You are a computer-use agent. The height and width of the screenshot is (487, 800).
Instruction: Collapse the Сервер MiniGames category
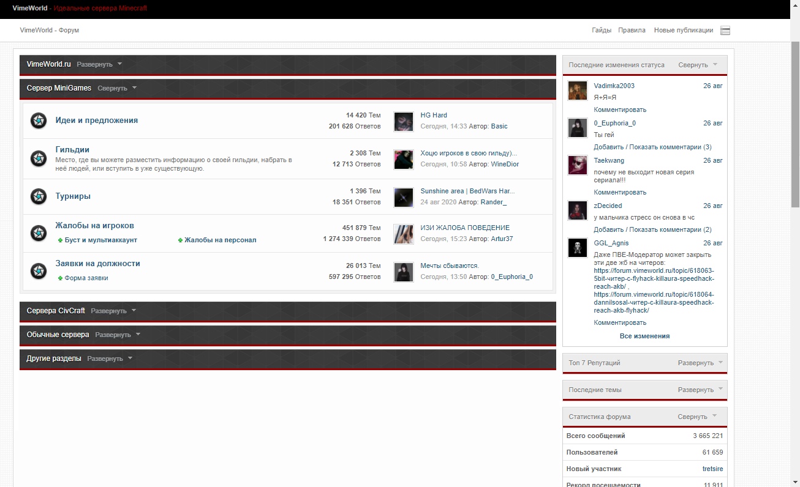pyautogui.click(x=117, y=88)
